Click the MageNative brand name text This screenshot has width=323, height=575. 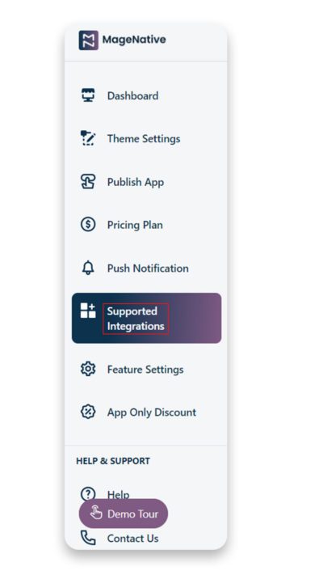pyautogui.click(x=134, y=40)
